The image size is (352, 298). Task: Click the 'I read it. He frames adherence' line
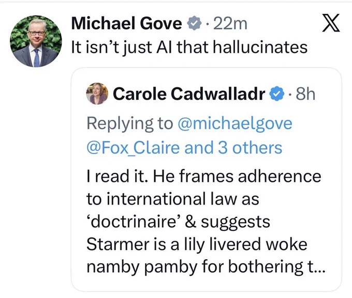(x=204, y=176)
